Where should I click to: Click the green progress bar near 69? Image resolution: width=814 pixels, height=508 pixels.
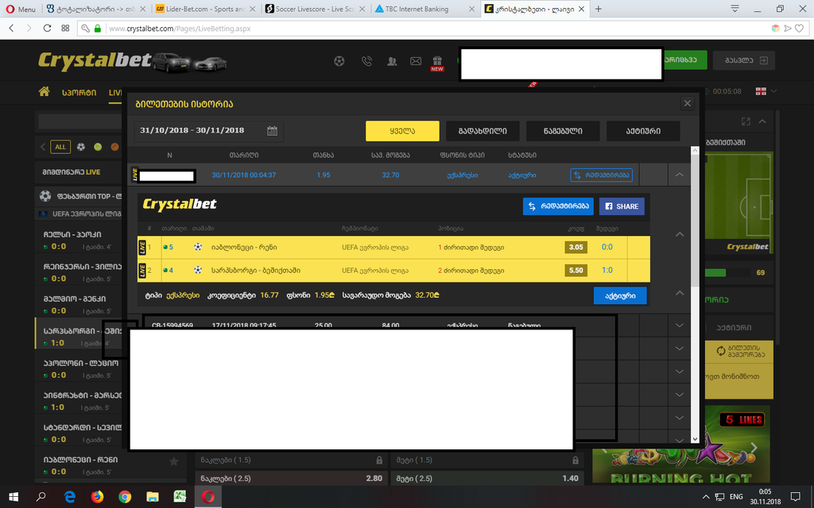pos(714,273)
